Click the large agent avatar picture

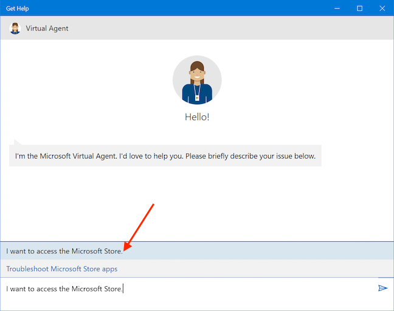(x=197, y=81)
